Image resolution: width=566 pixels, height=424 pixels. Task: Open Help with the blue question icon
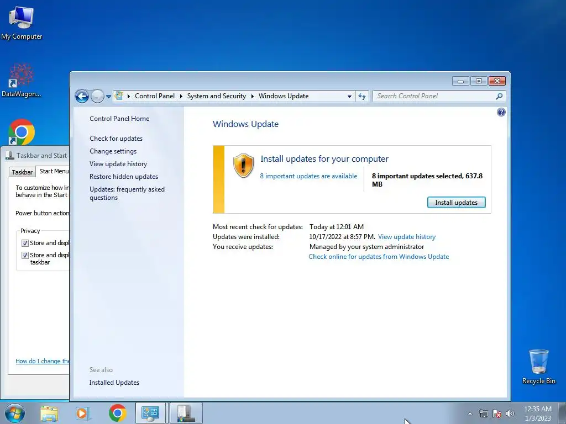(x=501, y=112)
